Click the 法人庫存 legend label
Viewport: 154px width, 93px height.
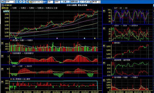tap(27, 79)
